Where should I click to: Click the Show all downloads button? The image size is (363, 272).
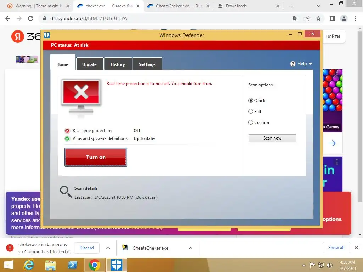tap(336, 248)
